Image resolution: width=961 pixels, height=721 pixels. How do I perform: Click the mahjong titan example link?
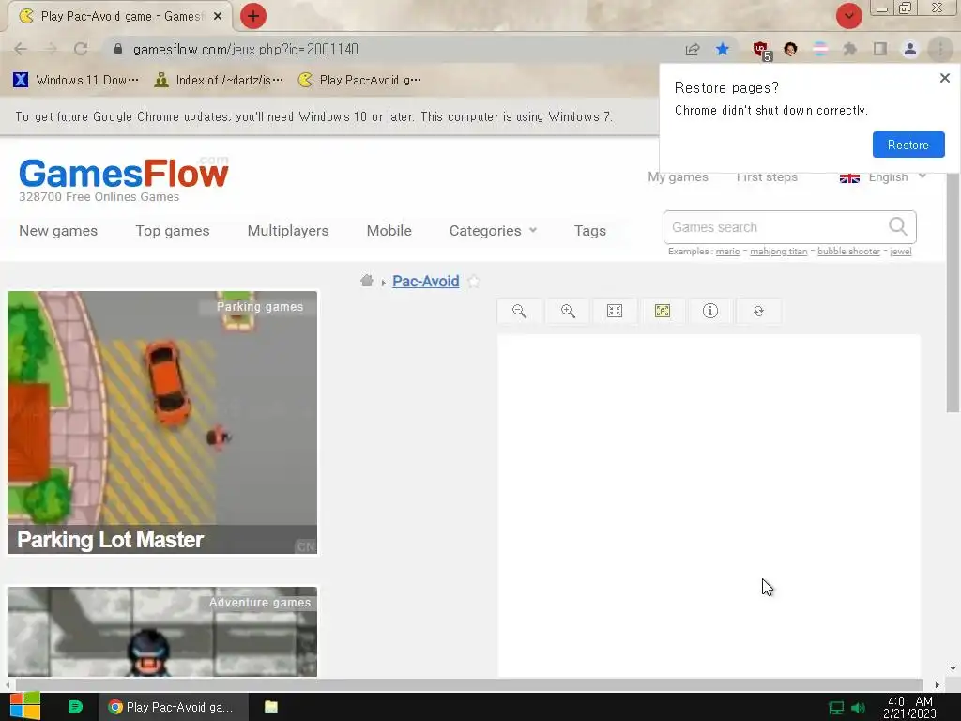778,252
